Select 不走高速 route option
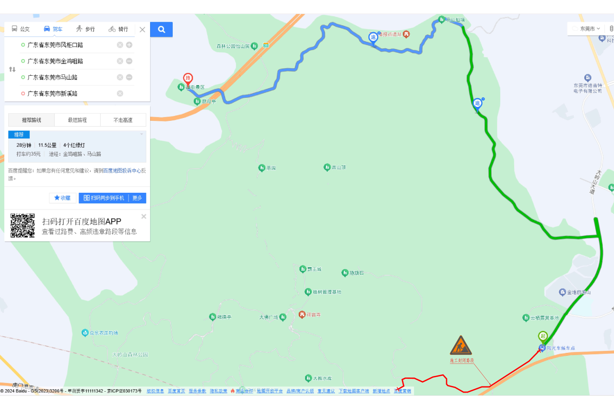The width and height of the screenshot is (614, 409). click(123, 120)
